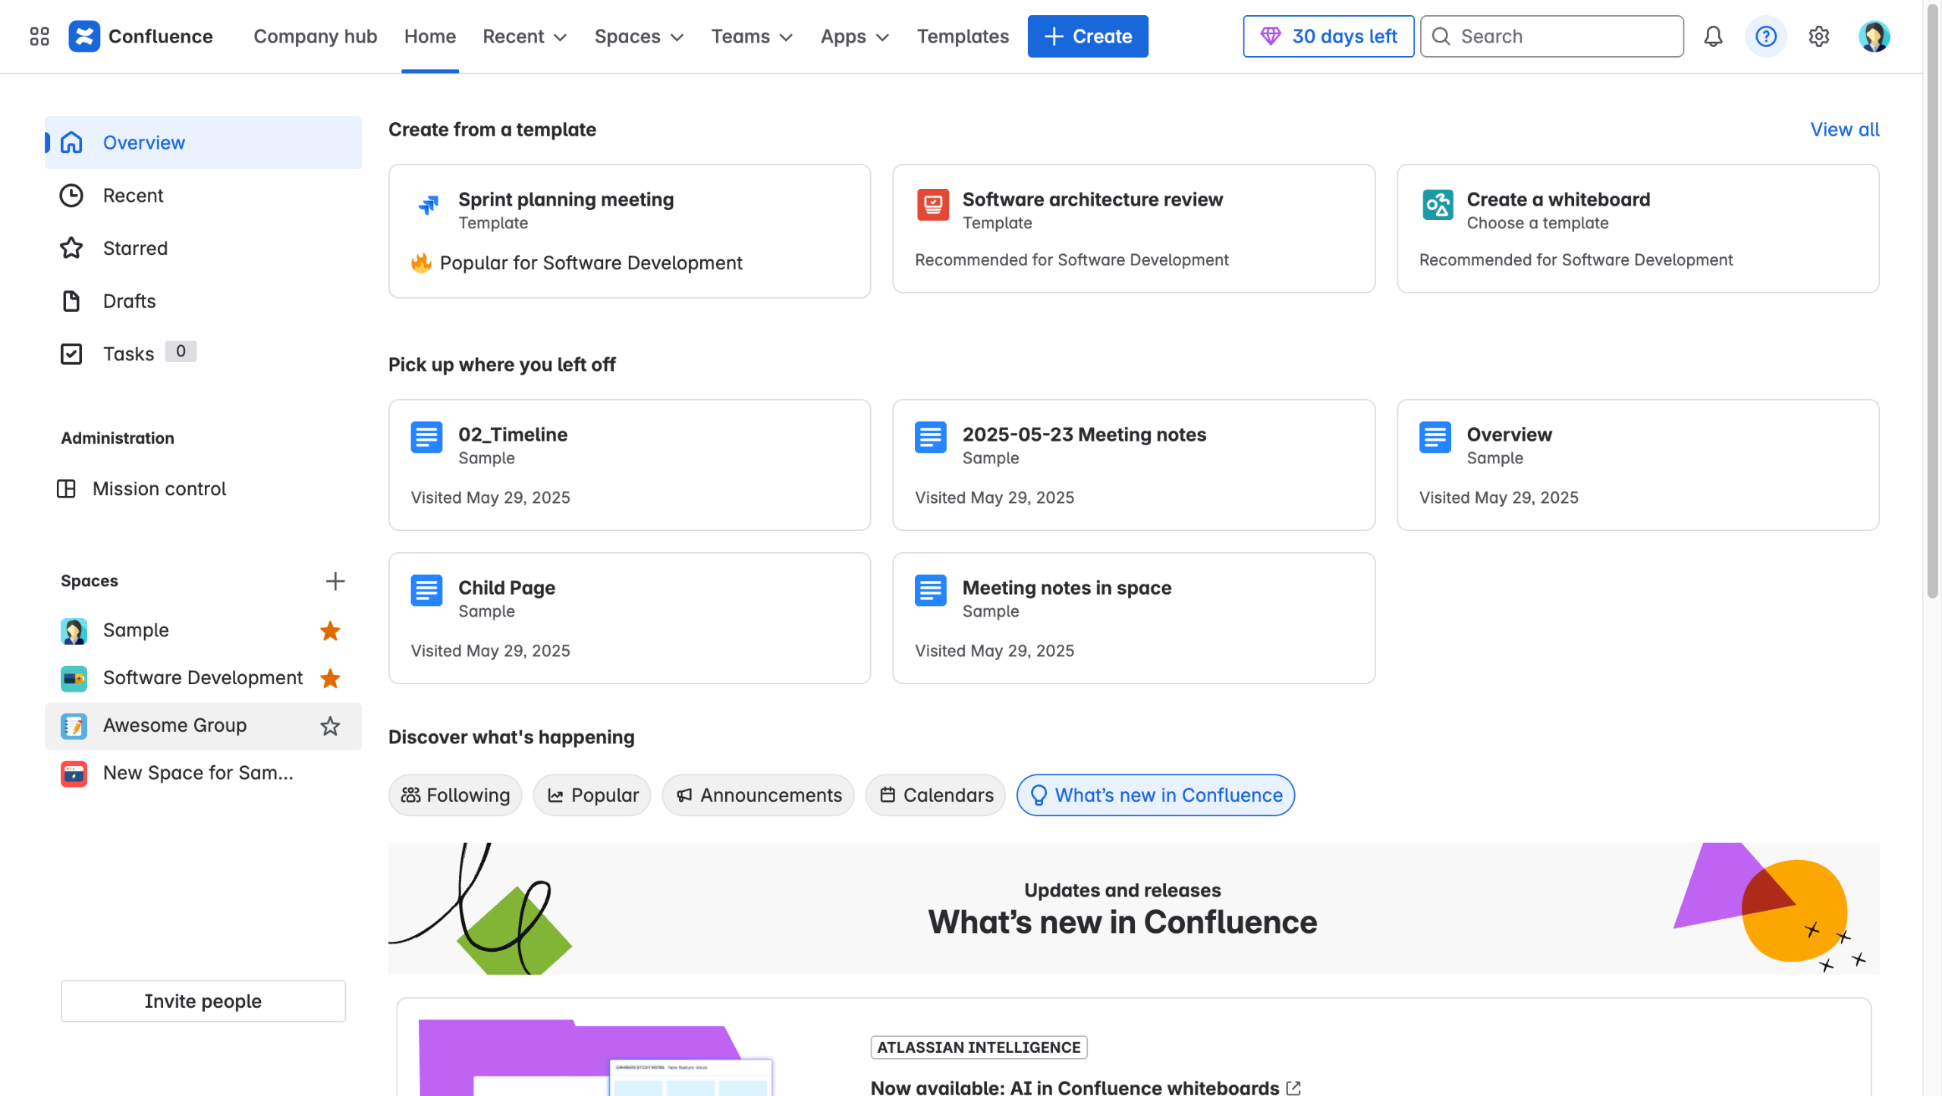Select the Announcements tab

758,795
